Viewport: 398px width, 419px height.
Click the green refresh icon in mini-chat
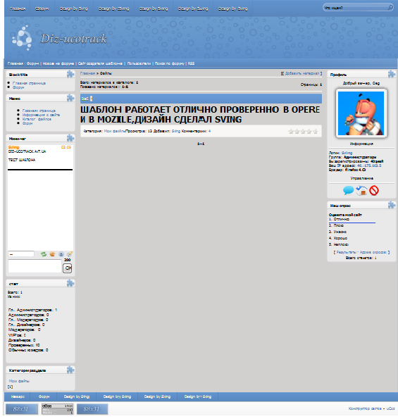point(44,254)
